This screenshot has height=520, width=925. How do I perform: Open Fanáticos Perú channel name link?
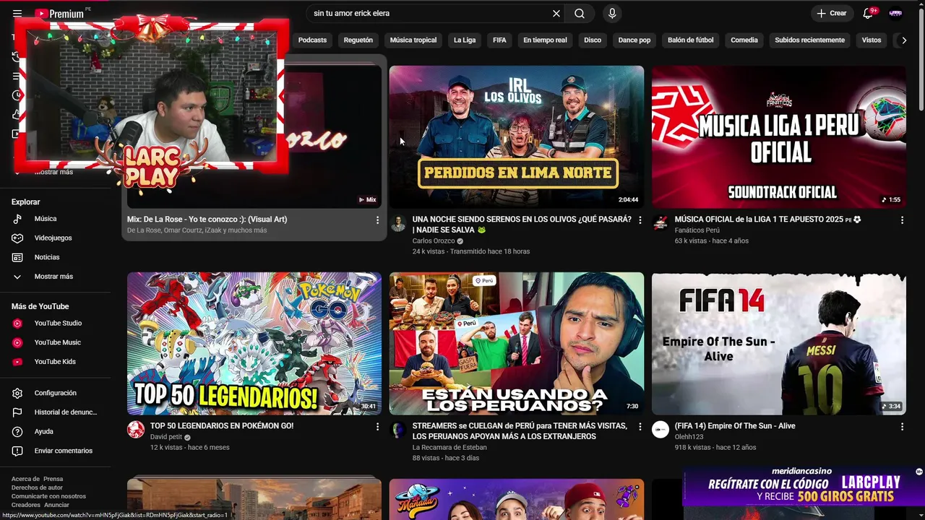[x=697, y=230]
